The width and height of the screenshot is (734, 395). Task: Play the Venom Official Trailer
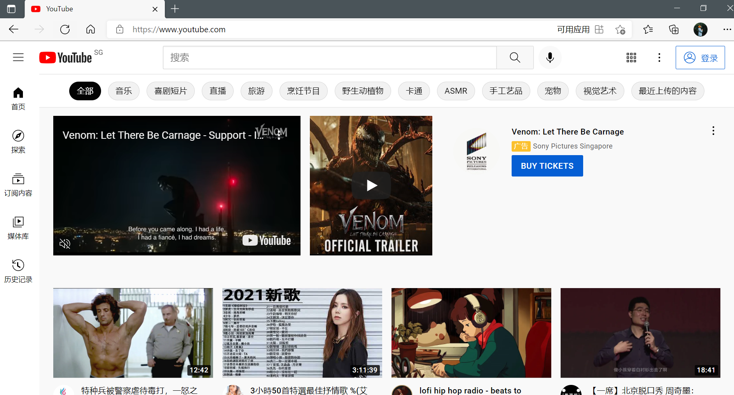pyautogui.click(x=371, y=185)
